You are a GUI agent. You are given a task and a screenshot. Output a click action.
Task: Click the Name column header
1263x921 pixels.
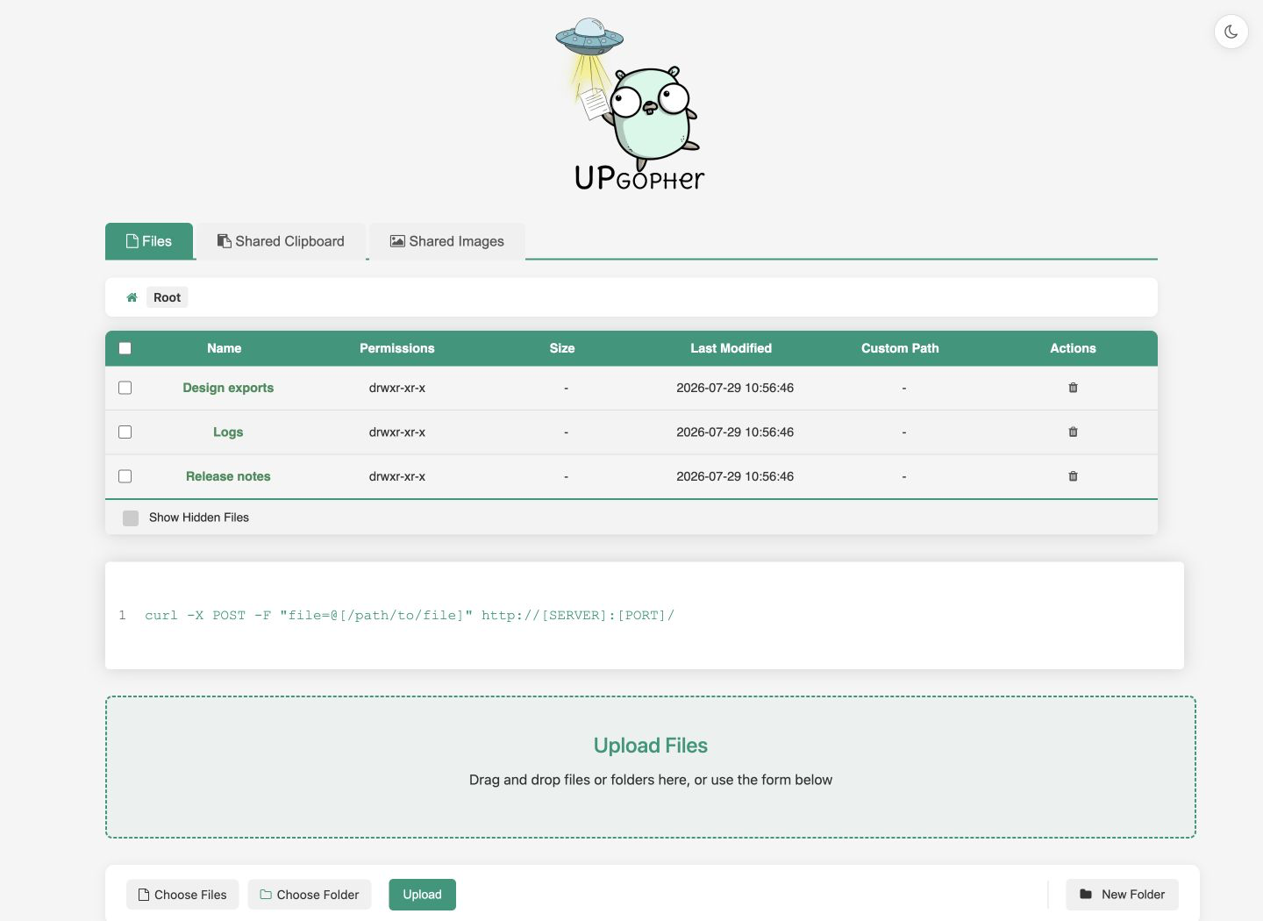pyautogui.click(x=225, y=348)
